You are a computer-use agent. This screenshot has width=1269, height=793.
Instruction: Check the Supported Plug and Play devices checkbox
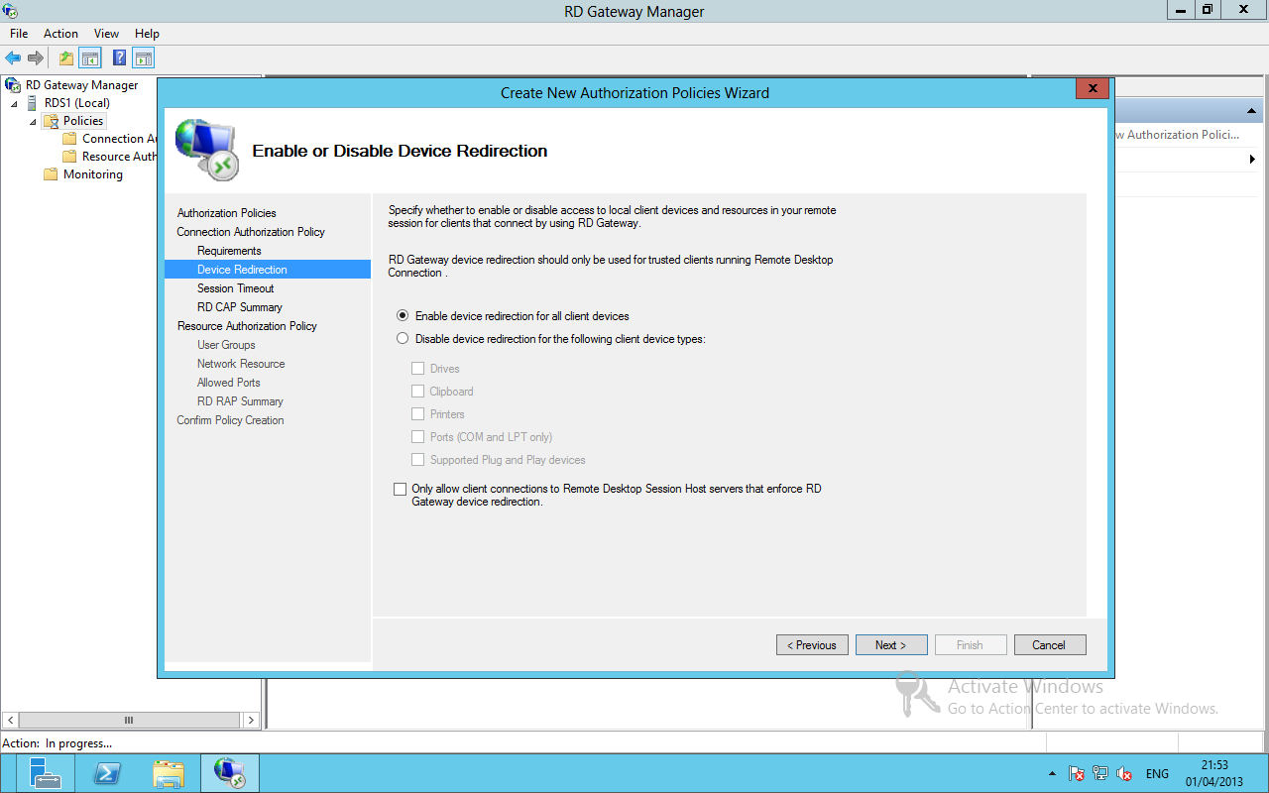418,460
